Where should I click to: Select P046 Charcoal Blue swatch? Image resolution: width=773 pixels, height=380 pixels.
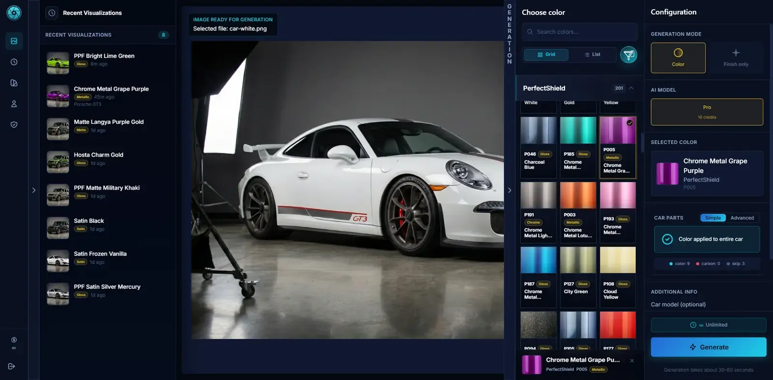click(538, 148)
